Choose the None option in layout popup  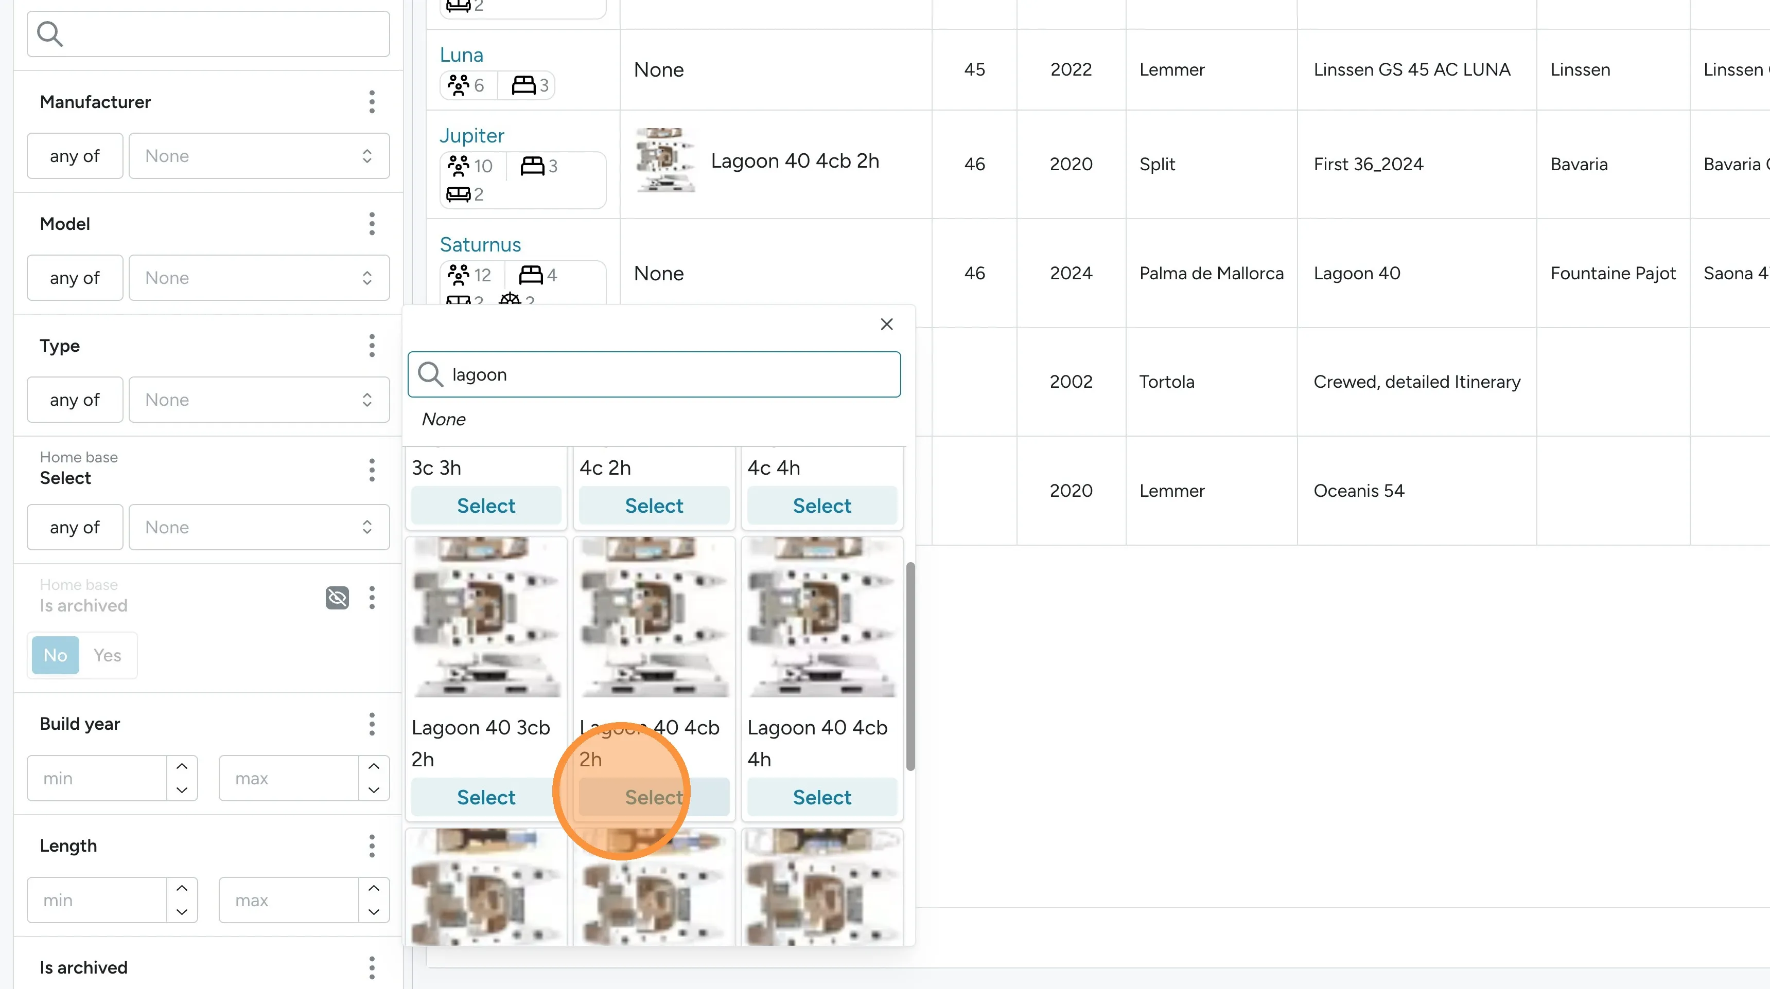[444, 419]
